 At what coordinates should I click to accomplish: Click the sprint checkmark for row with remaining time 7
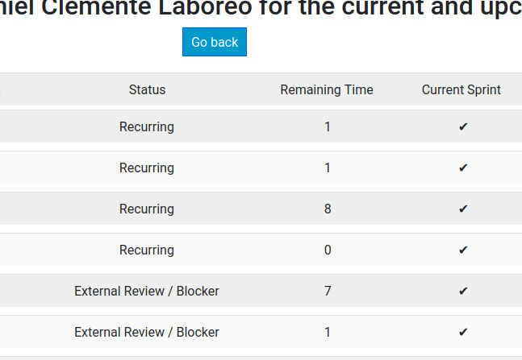pos(463,291)
